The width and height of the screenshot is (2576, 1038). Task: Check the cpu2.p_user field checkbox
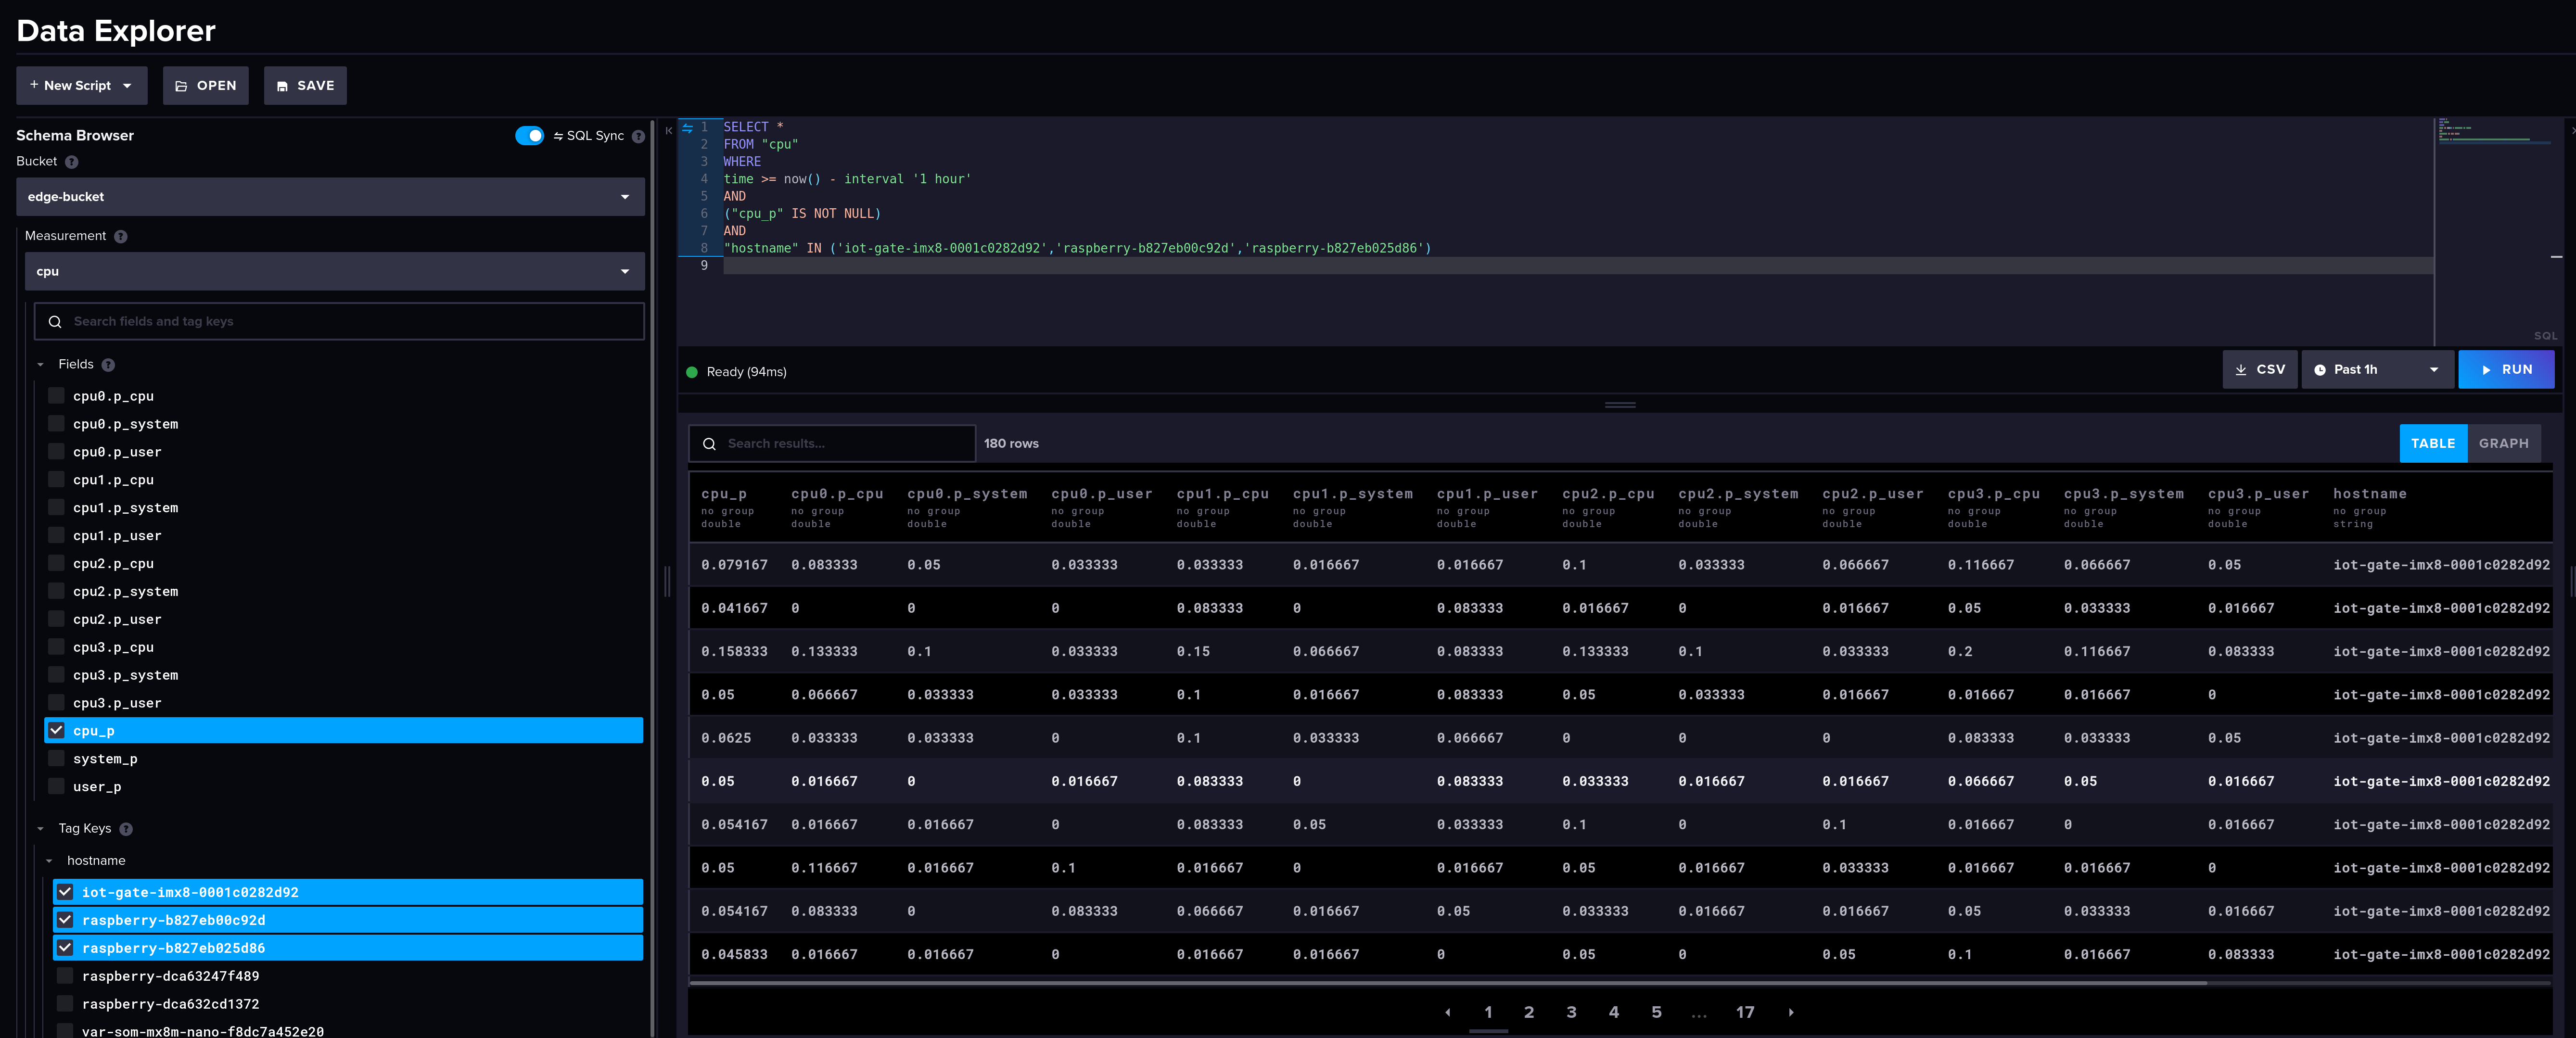[57, 619]
